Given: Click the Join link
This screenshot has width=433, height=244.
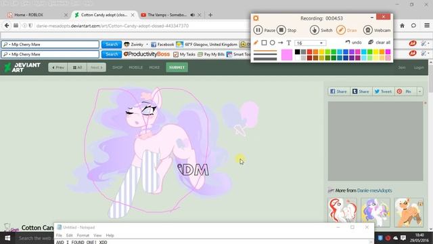Looking at the screenshot, I should coord(401,68).
